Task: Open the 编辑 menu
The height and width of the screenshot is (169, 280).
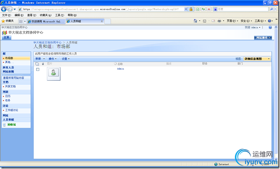Action: 19,15
